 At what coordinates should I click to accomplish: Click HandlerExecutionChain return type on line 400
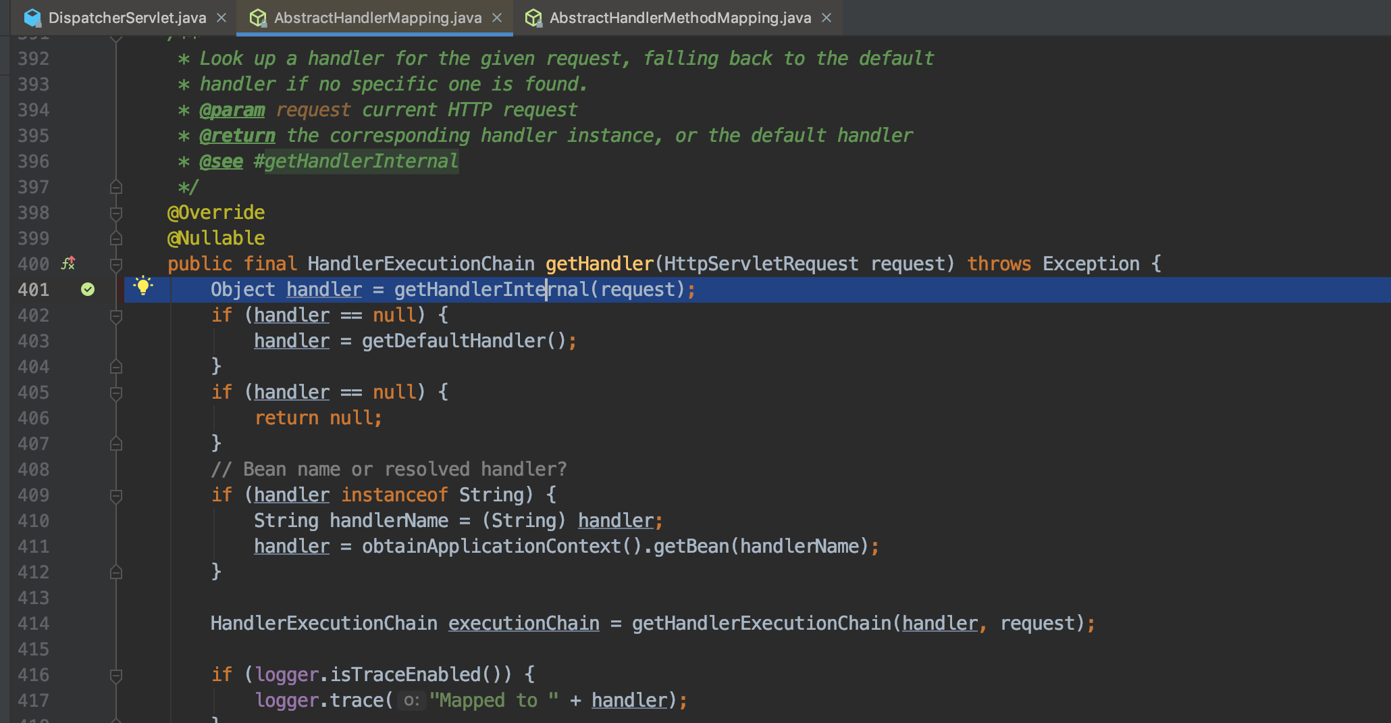421,264
